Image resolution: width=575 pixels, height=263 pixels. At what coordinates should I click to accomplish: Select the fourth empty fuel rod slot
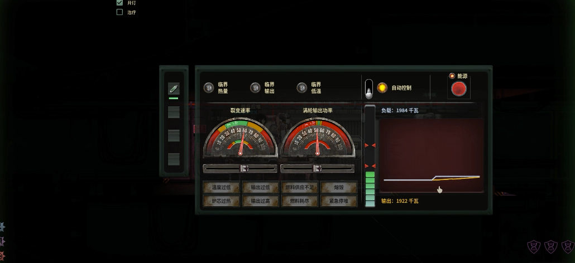174,159
